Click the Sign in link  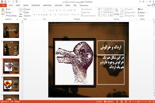[149, 5]
